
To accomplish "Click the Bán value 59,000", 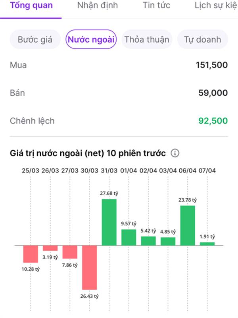I will (213, 93).
